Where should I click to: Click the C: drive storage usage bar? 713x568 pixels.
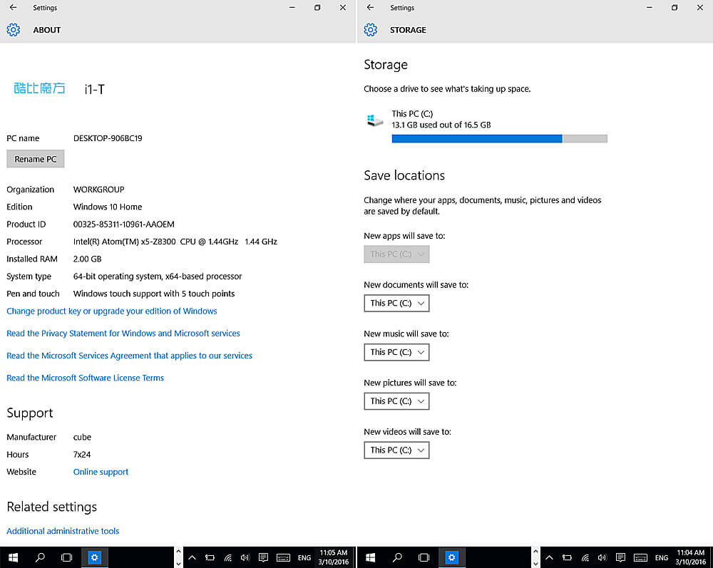click(499, 138)
